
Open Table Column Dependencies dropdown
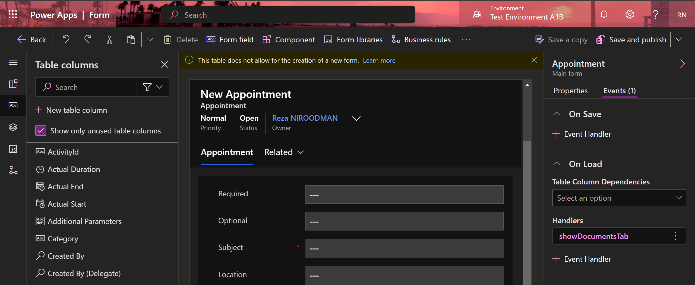click(619, 198)
